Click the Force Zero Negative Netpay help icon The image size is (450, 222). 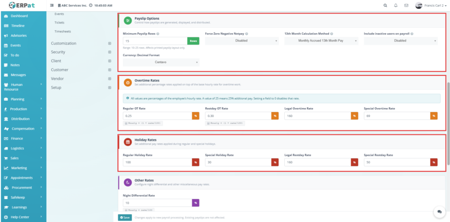tap(247, 34)
